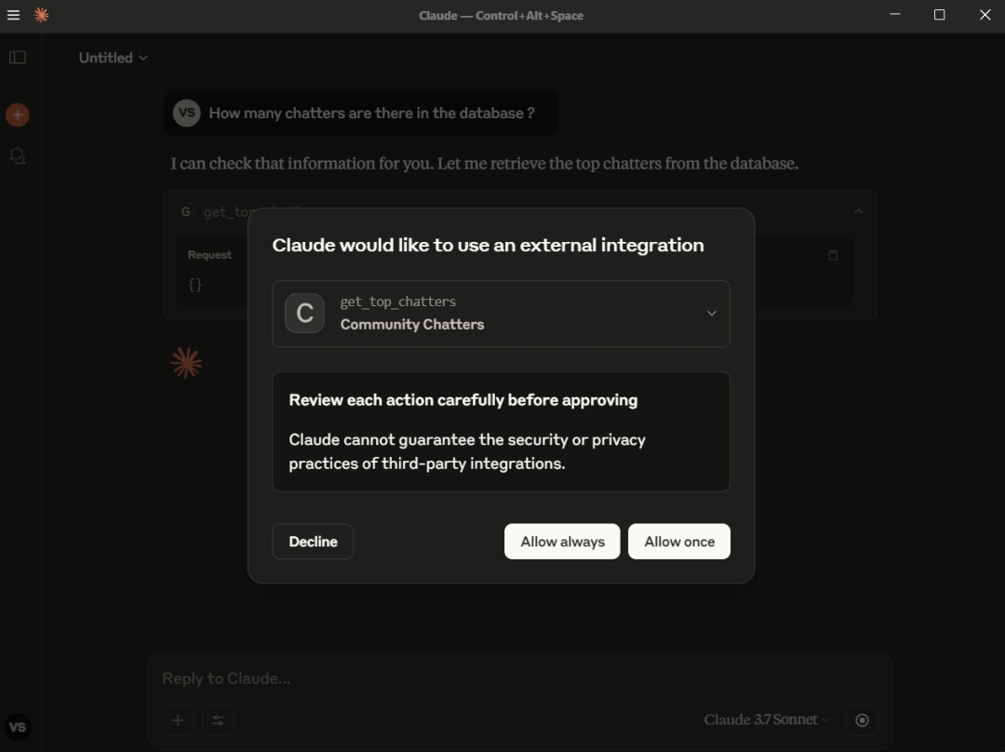The width and height of the screenshot is (1005, 752).
Task: Open the Untitled chat title dropdown
Action: (x=114, y=58)
